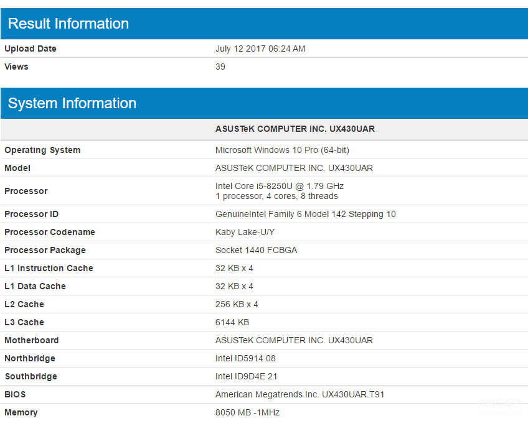
Task: Click the Processor label
Action: click(x=26, y=191)
